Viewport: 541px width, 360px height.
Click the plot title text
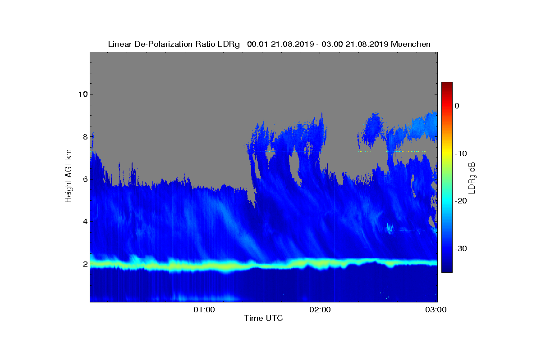point(269,44)
